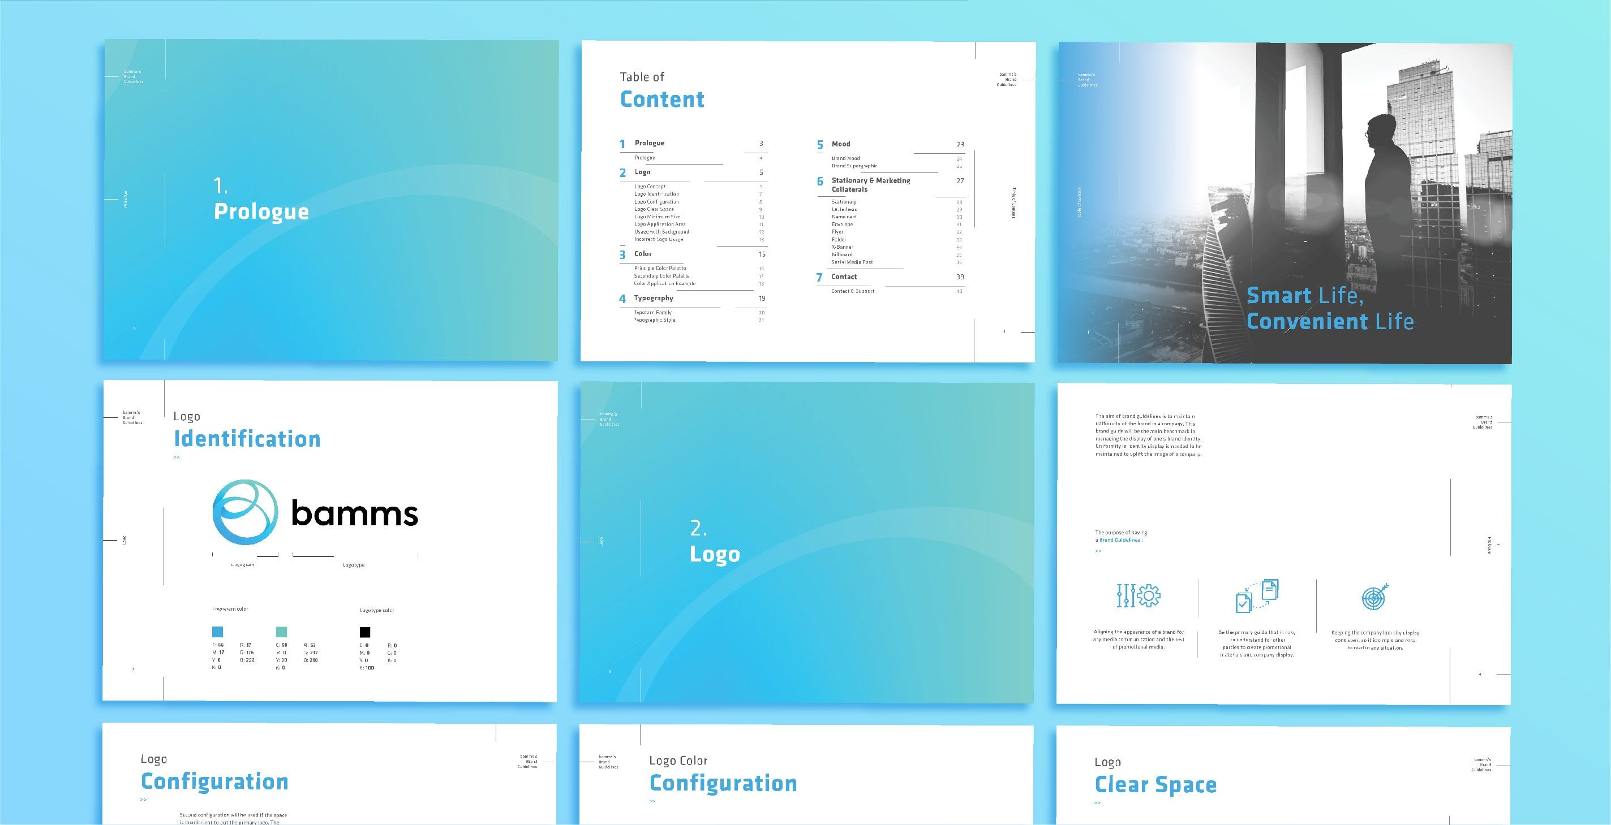Click 'Typographic Style' contents entry

coord(655,320)
